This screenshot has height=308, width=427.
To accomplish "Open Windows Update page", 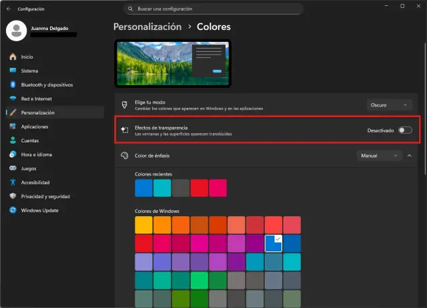I will (39, 210).
